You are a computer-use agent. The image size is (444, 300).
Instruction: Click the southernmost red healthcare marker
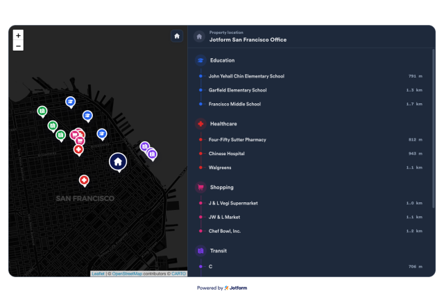84,180
